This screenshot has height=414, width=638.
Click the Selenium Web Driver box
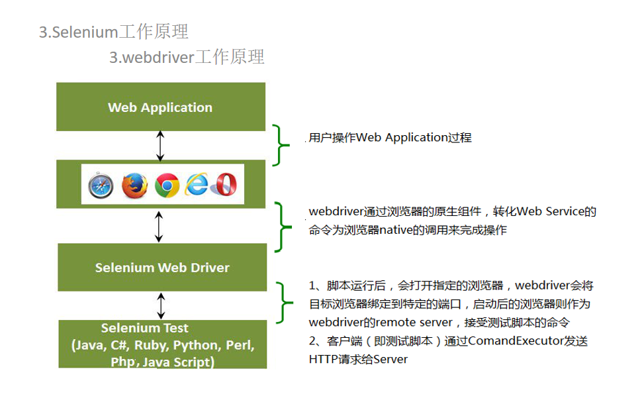(x=159, y=268)
